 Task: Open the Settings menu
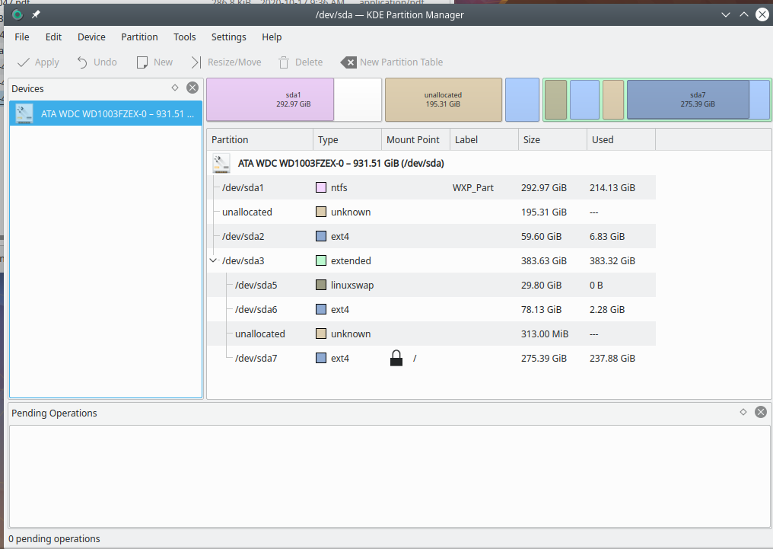pos(228,37)
